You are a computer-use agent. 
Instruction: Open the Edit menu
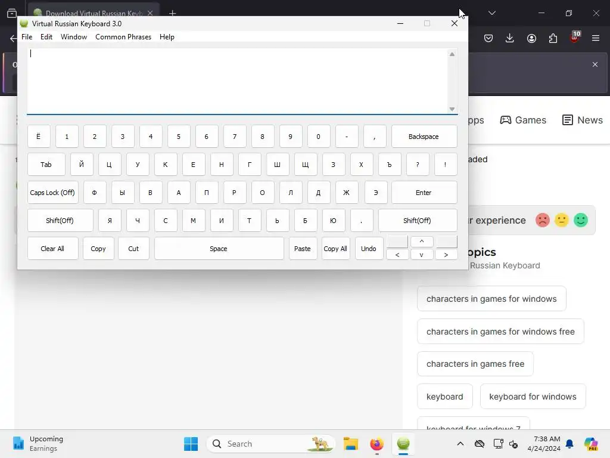pos(46,37)
